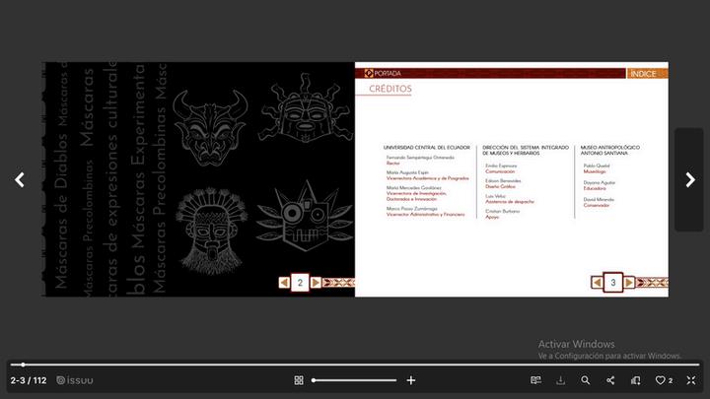The image size is (710, 399).
Task: Open the ÍNDICE button
Action: click(x=647, y=73)
